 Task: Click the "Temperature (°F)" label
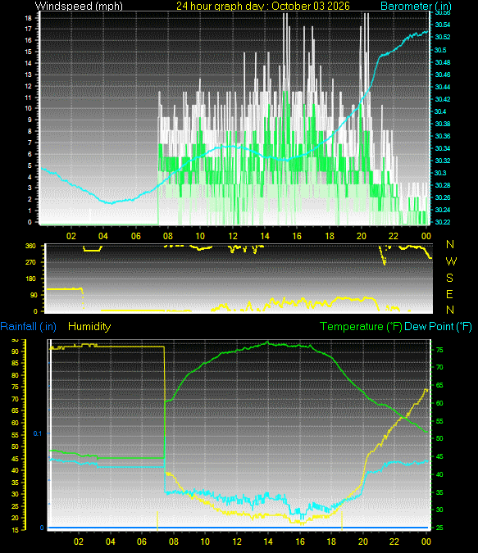(x=361, y=327)
